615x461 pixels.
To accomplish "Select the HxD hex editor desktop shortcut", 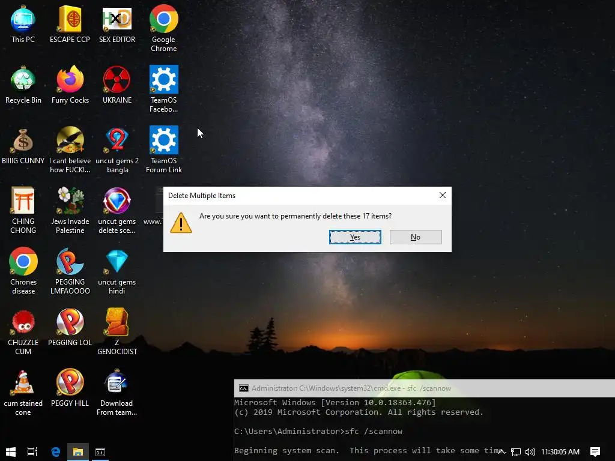I will pyautogui.click(x=117, y=24).
